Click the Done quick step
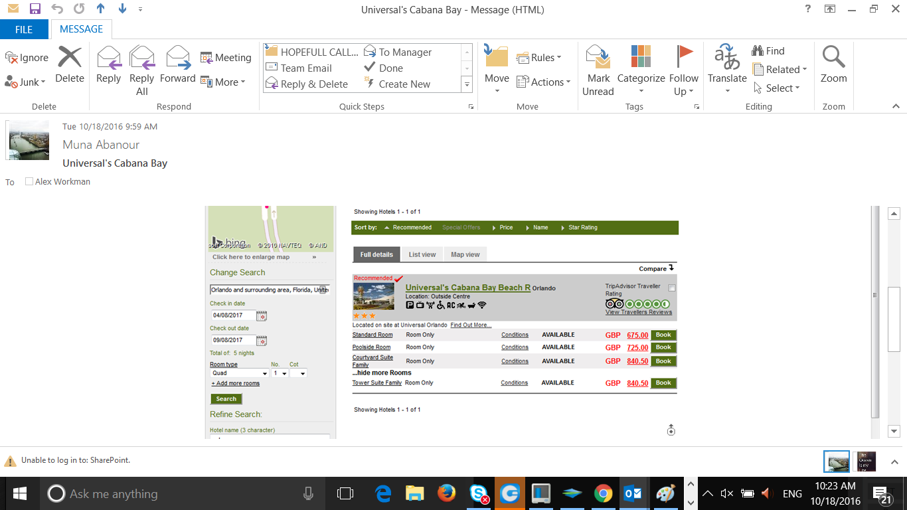Image resolution: width=907 pixels, height=510 pixels. point(384,68)
